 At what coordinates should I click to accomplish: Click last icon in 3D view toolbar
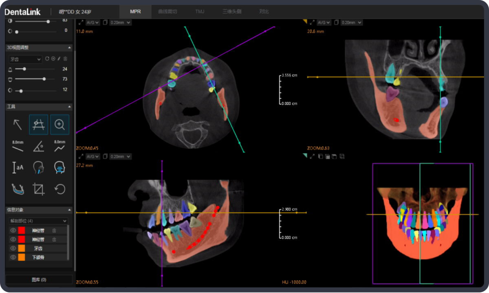tap(342, 156)
